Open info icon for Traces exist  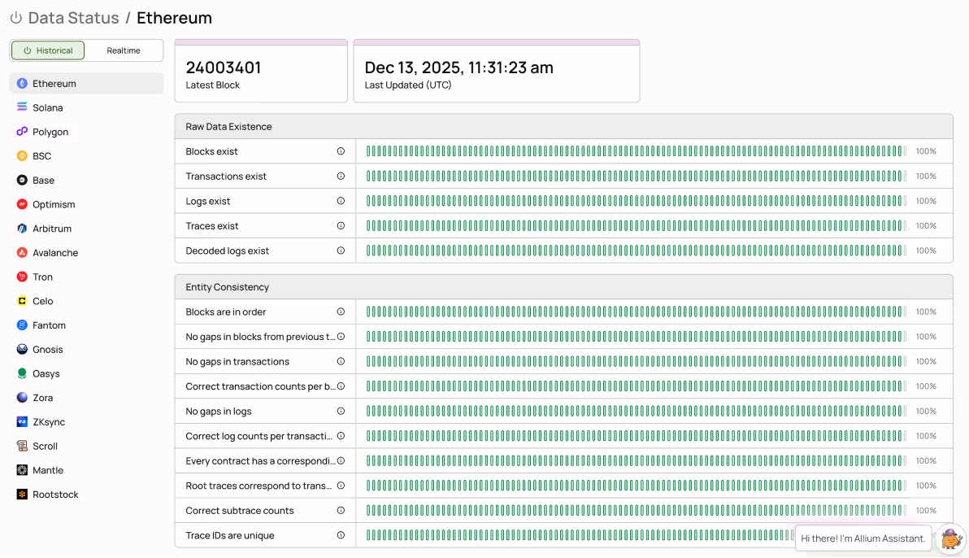341,226
